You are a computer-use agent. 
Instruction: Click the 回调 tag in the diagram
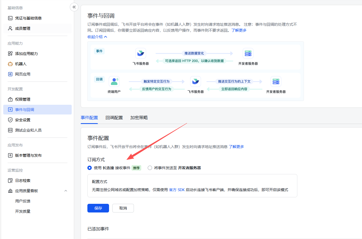click(99, 79)
